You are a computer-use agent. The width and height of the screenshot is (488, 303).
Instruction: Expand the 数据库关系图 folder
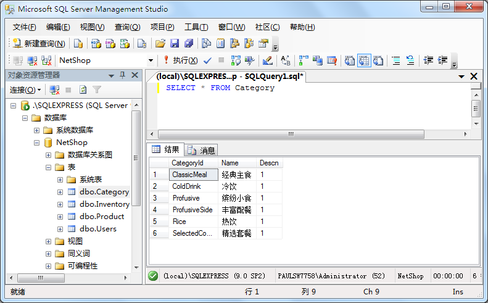coord(48,155)
